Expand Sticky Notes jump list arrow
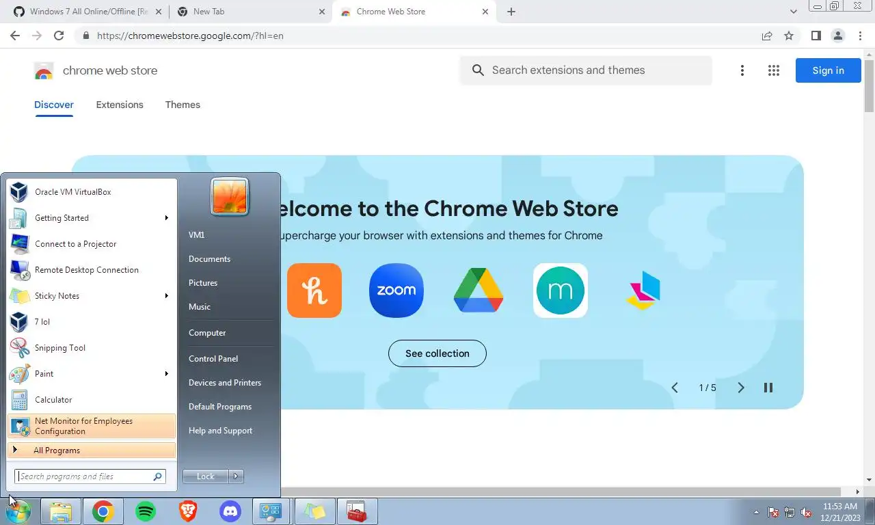 pos(166,296)
